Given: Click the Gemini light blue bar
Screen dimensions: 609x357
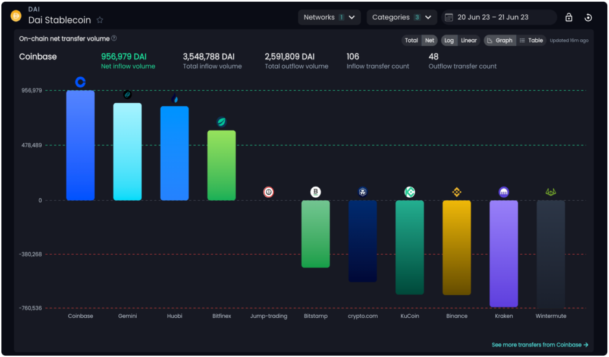Looking at the screenshot, I should point(127,151).
